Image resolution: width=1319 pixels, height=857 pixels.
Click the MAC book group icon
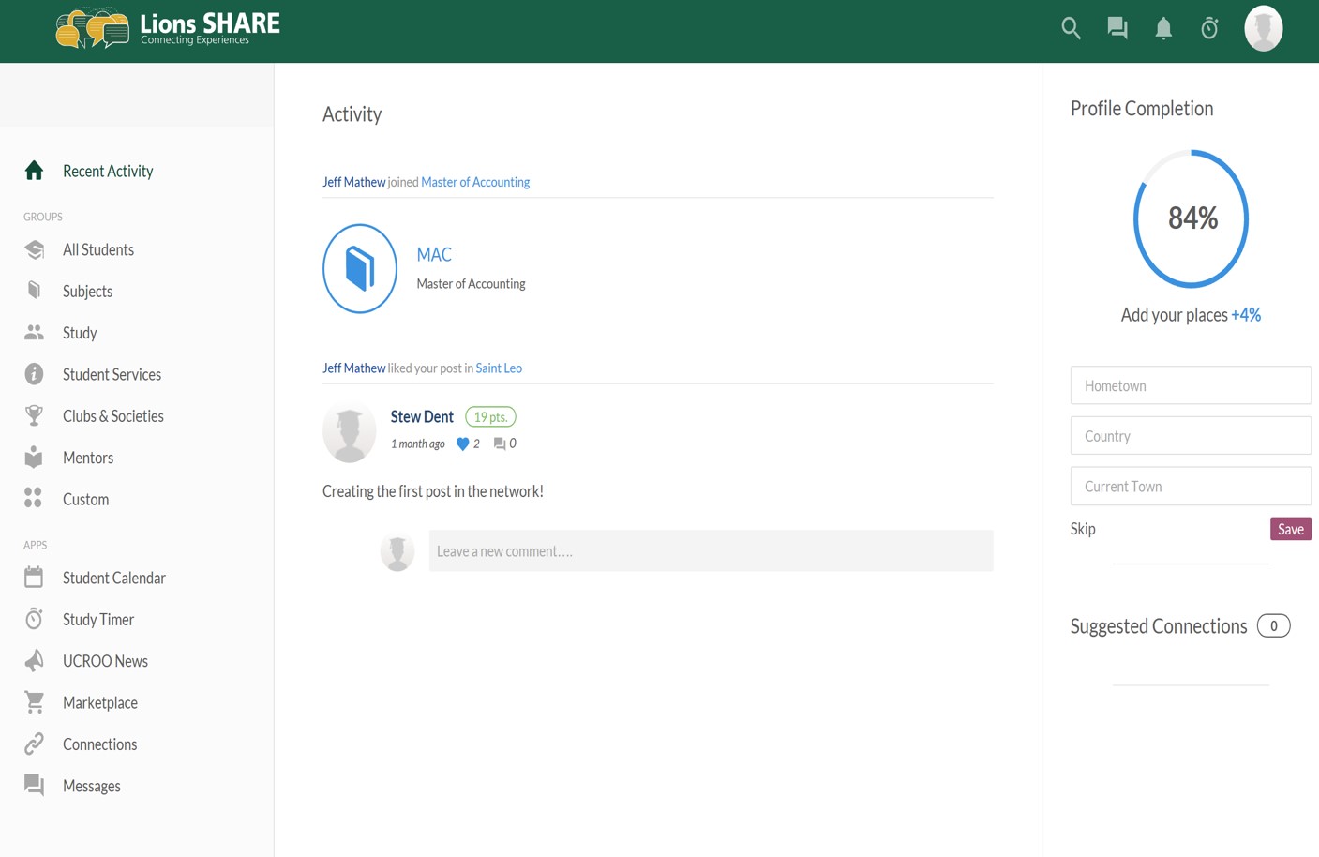pyautogui.click(x=360, y=268)
